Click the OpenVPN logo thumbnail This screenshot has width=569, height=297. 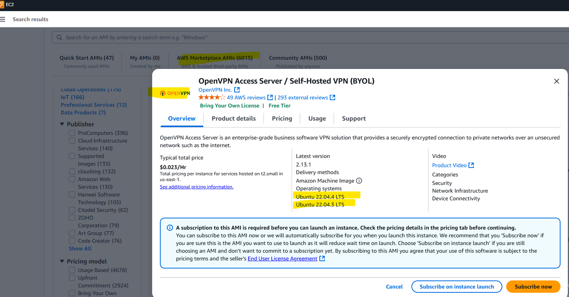[175, 93]
